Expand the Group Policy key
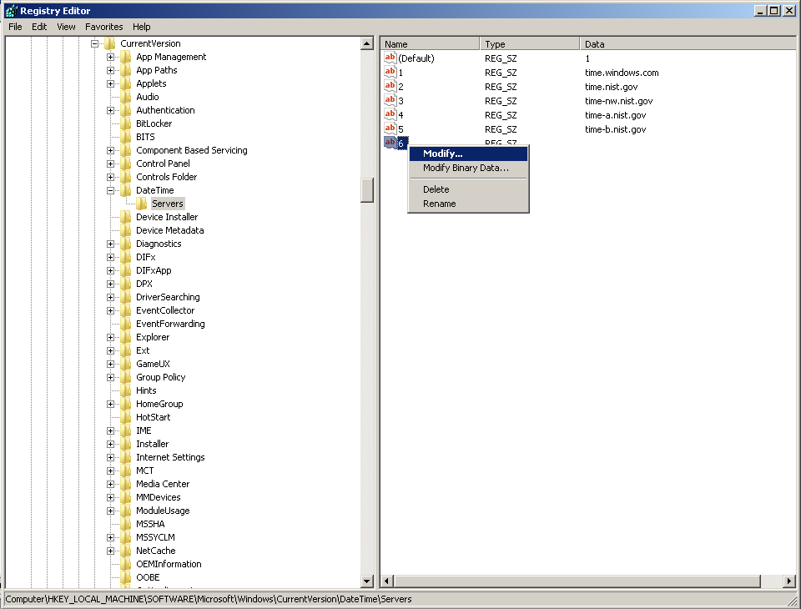801x609 pixels. pos(110,377)
